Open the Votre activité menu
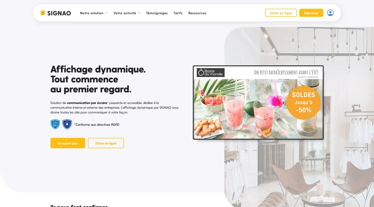Screen dimensions: 374x207 pos(125,13)
